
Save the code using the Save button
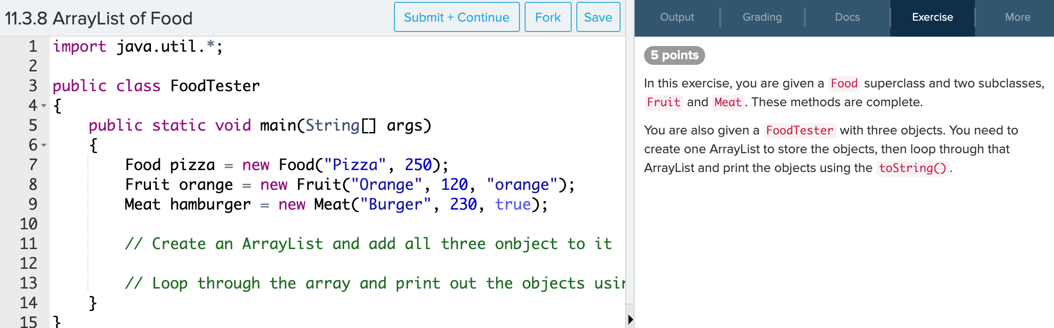598,17
